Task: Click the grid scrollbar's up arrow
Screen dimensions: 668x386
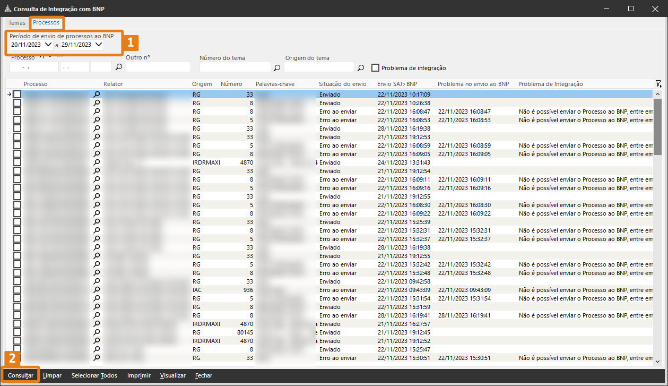Action: [x=658, y=94]
